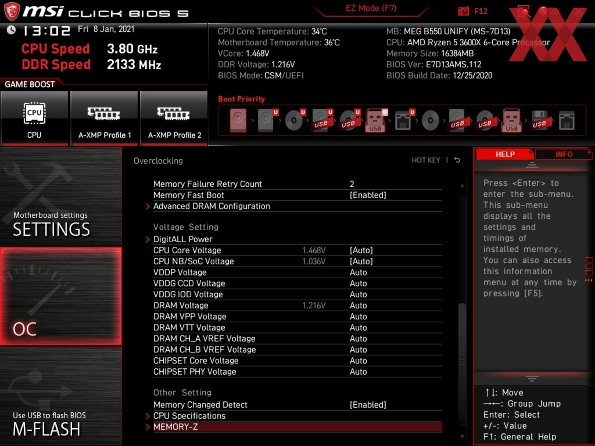Screen dimensions: 595x446
Task: Click the back arrow next to HOT KEY
Action: 457,160
